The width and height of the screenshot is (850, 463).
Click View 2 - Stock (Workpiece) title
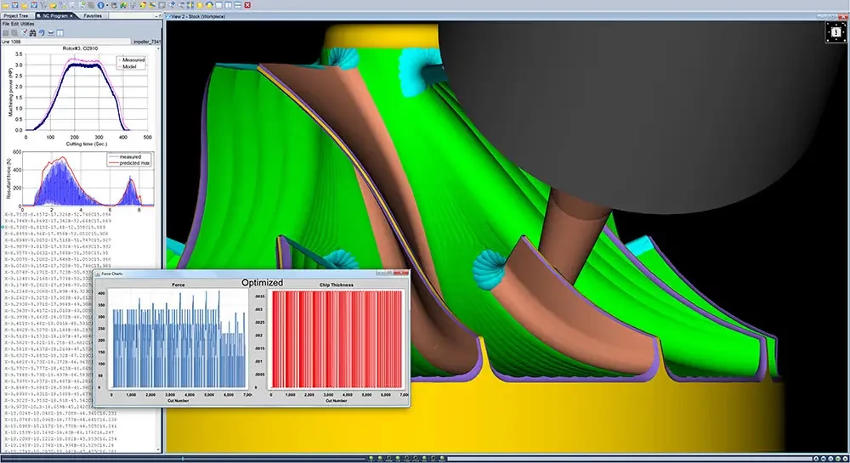pyautogui.click(x=198, y=16)
